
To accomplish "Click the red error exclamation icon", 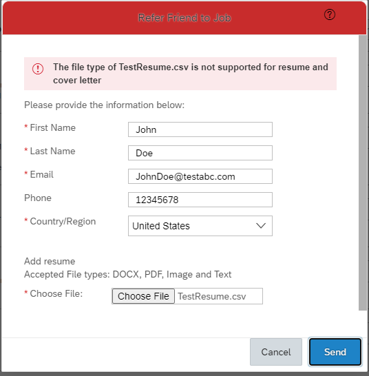I will pyautogui.click(x=38, y=69).
